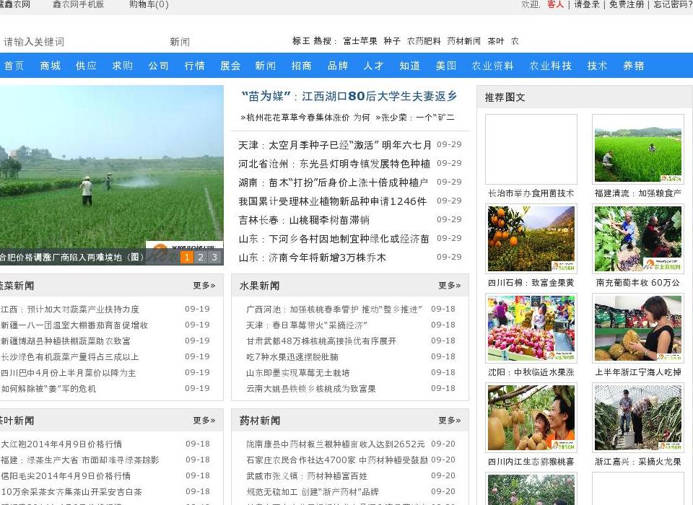Open 购物车(0) shopping cart link
Viewport: 693px width, 505px height.
(x=149, y=4)
